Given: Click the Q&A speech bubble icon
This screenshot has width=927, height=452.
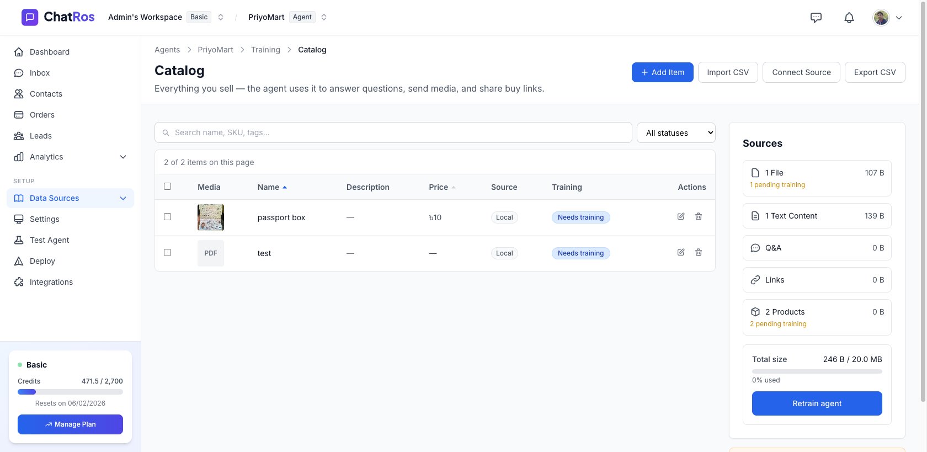Looking at the screenshot, I should click(755, 248).
